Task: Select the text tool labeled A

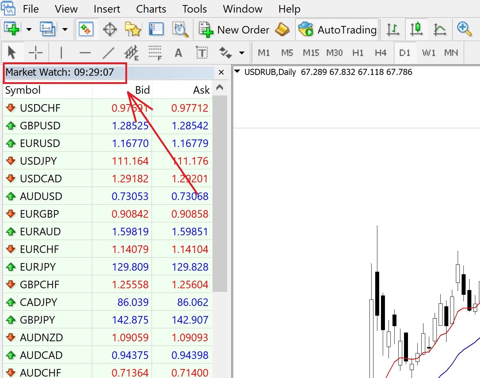Action: pyautogui.click(x=178, y=53)
